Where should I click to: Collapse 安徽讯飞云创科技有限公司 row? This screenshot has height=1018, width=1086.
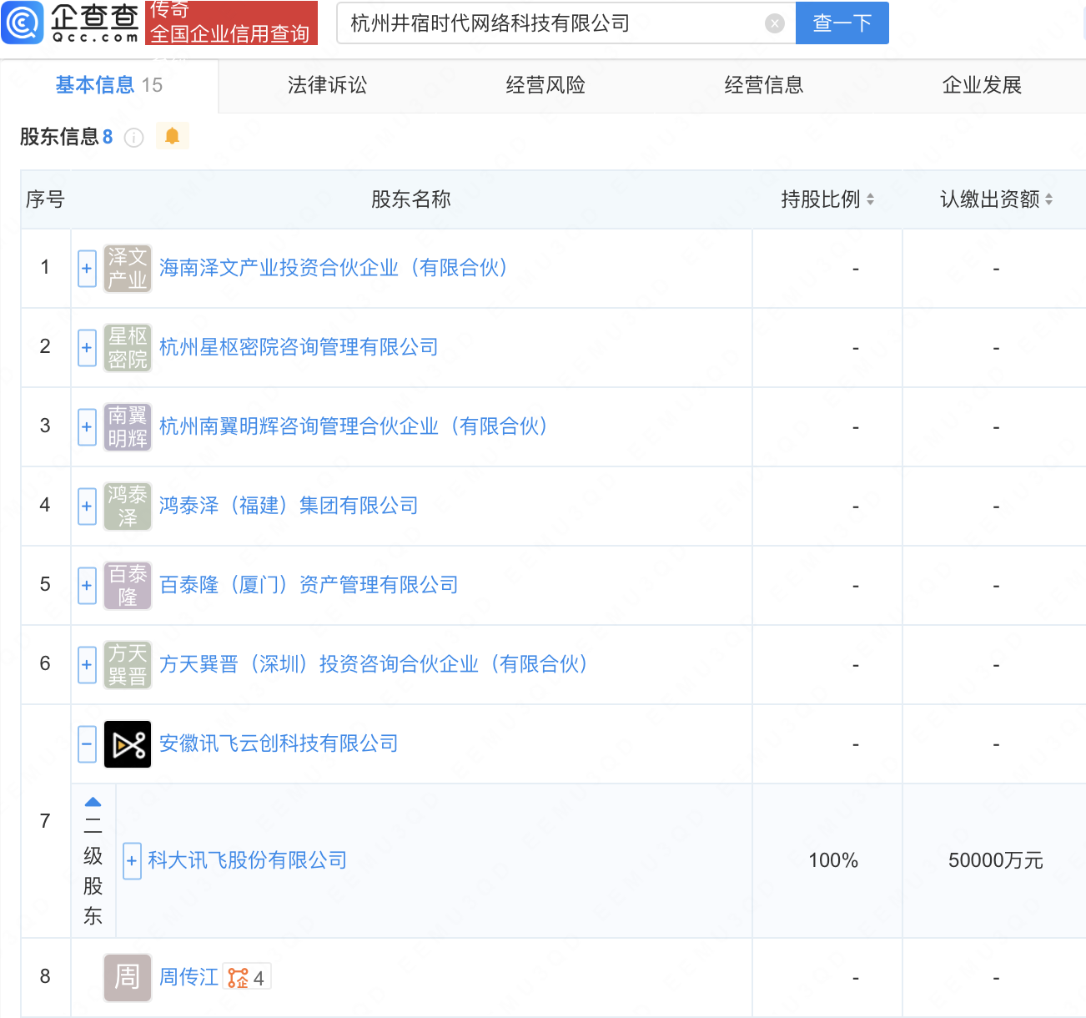[x=87, y=744]
